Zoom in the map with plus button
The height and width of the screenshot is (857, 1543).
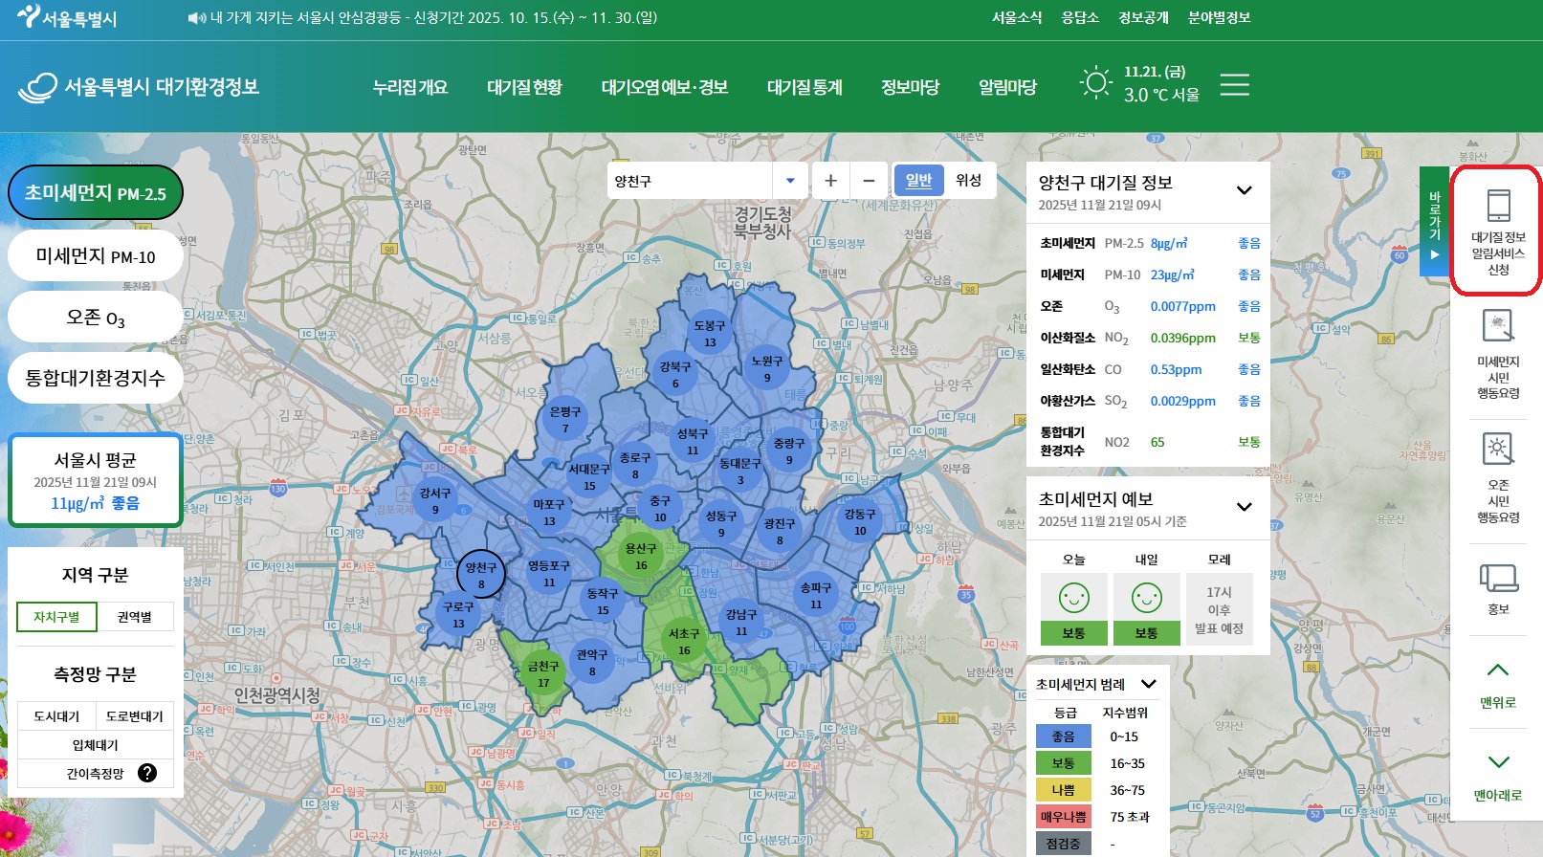click(x=830, y=181)
